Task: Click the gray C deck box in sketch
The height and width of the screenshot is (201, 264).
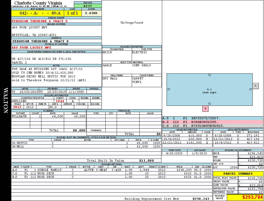Action: 255,86
